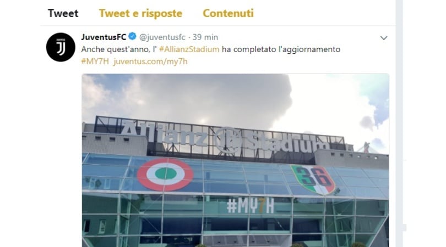Click the tweet text 'ha completato l'aggiornamento'
446x247 pixels.
point(281,49)
